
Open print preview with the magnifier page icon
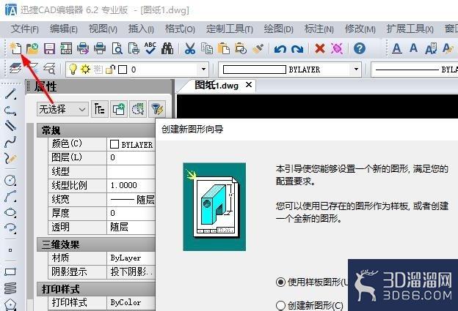click(117, 48)
